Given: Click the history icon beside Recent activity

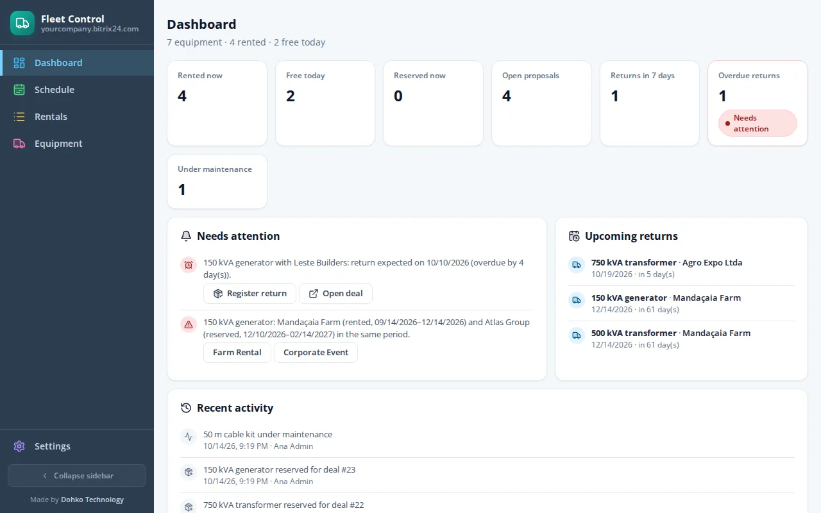Looking at the screenshot, I should pos(186,408).
